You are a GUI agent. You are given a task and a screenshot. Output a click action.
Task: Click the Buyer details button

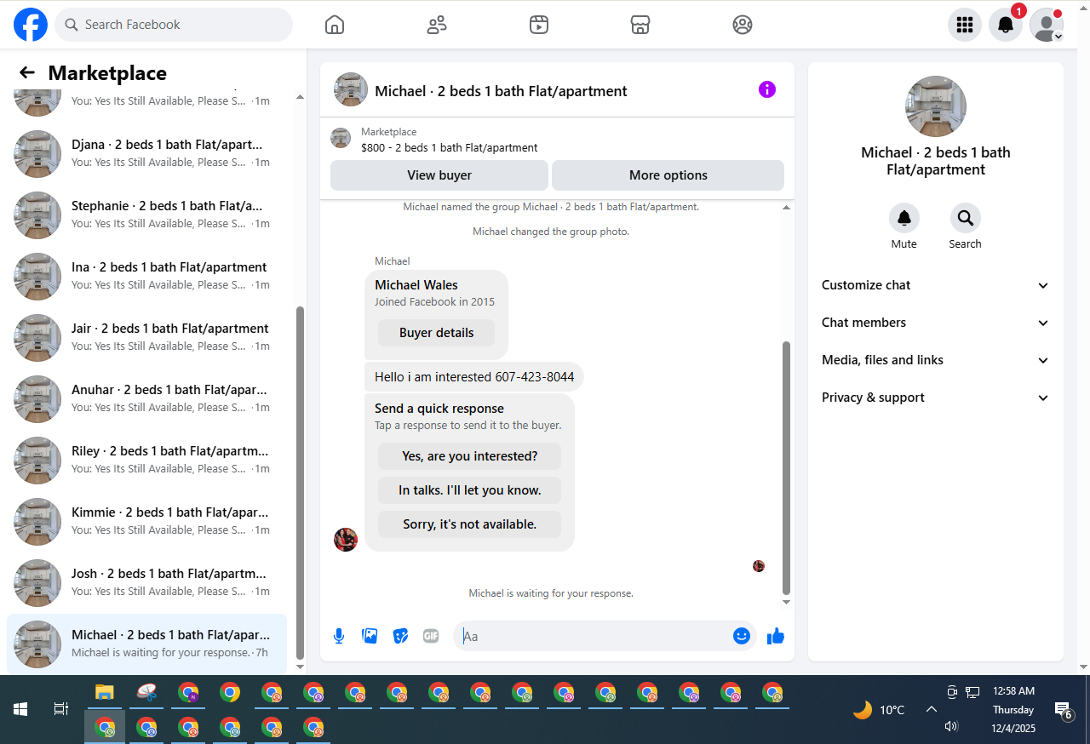pos(437,333)
